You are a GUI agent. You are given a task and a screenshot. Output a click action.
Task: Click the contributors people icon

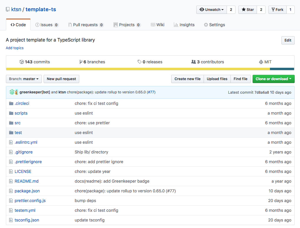point(193,62)
